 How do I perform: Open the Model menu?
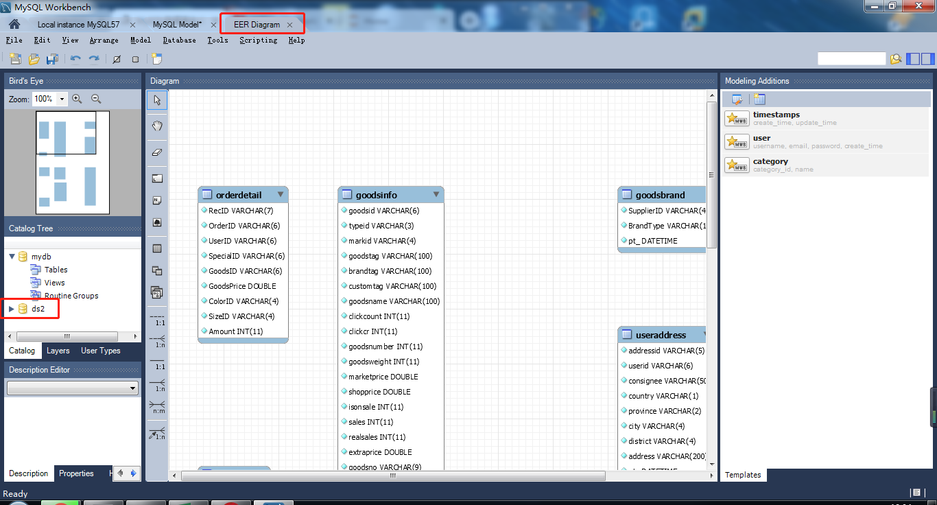point(141,40)
